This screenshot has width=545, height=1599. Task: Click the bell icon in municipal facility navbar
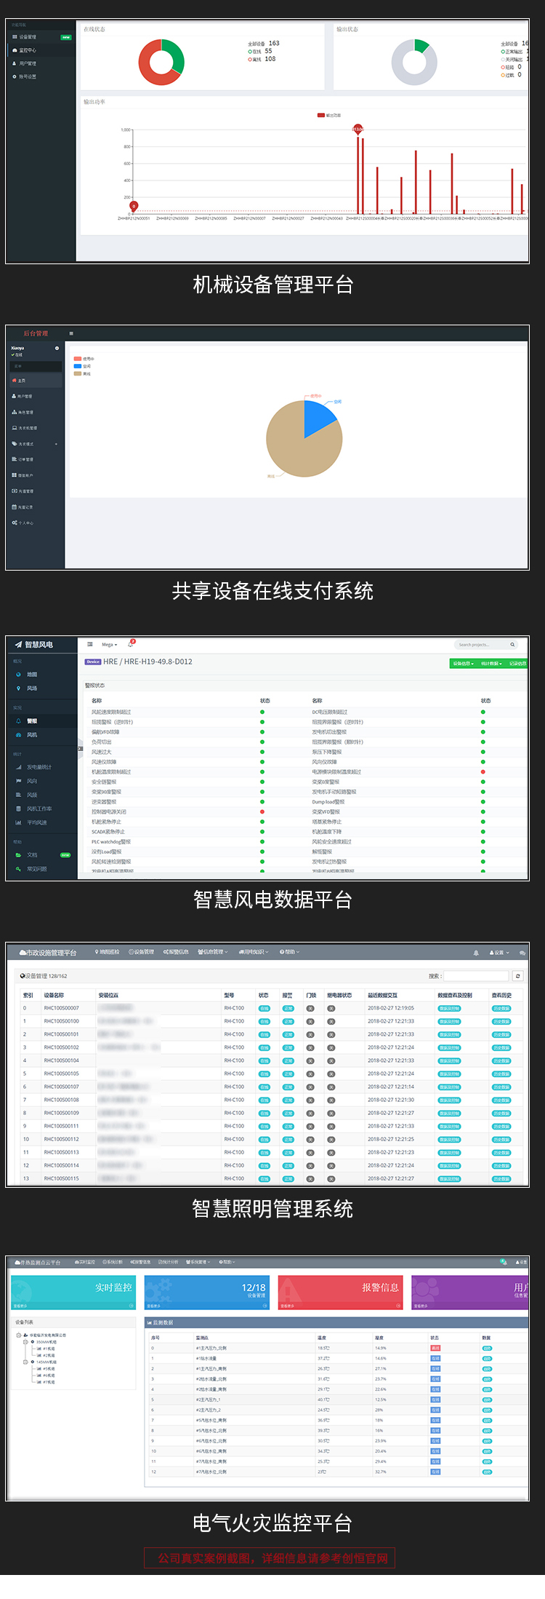(x=476, y=952)
